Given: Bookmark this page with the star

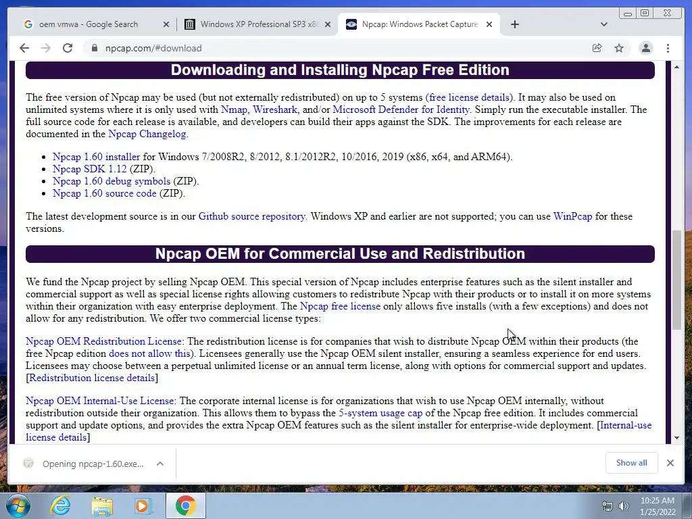Looking at the screenshot, I should point(619,48).
